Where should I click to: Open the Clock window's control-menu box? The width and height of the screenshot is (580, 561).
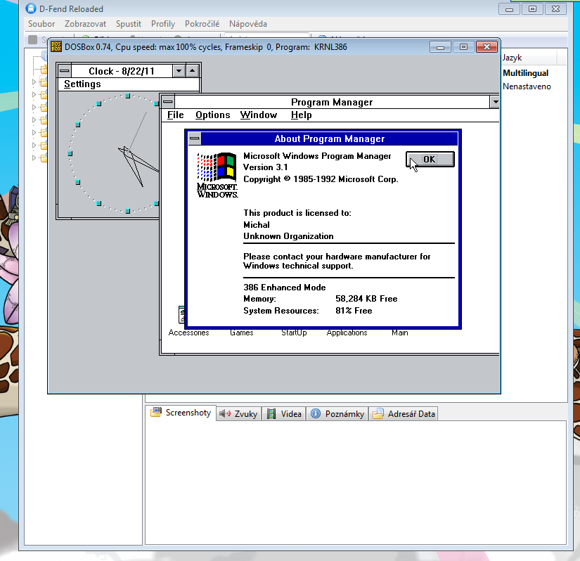65,70
